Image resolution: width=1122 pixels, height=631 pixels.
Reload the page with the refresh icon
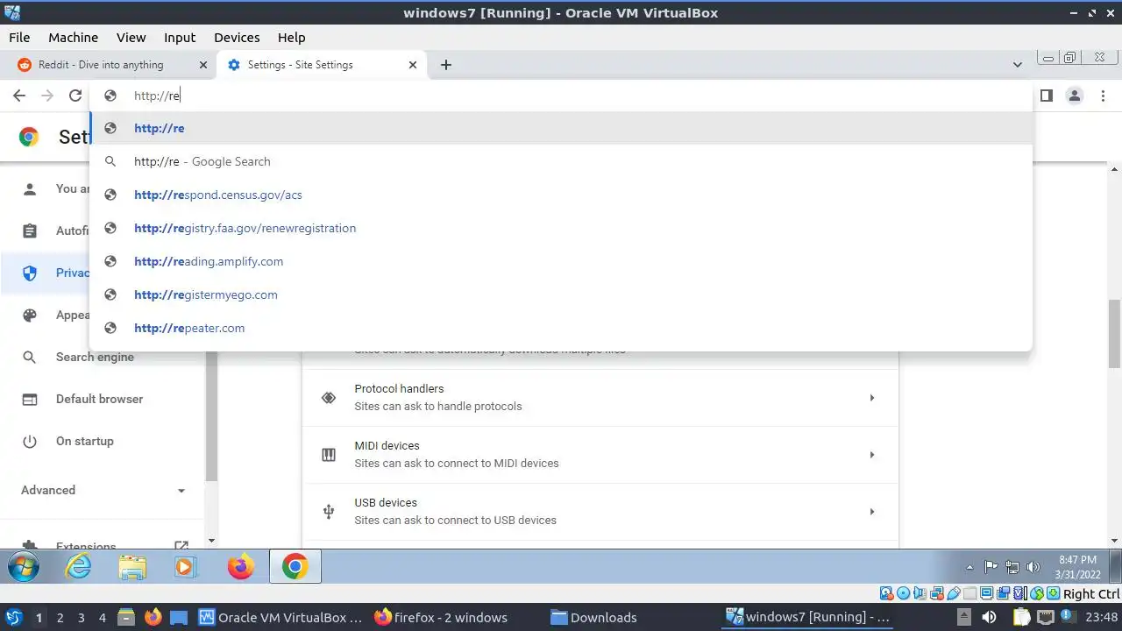click(x=75, y=96)
